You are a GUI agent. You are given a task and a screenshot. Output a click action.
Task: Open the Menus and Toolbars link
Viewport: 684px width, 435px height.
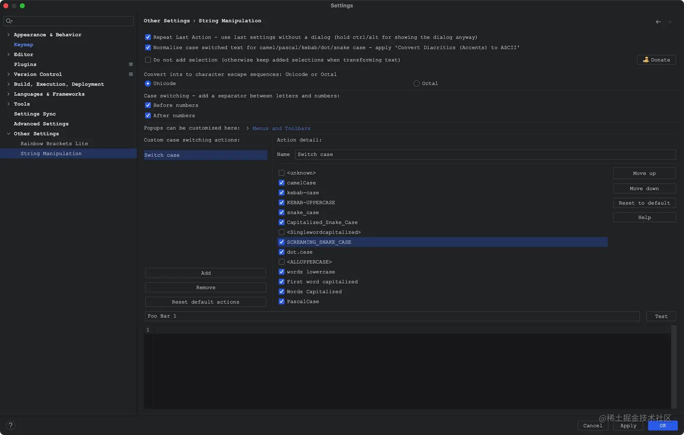tap(281, 128)
